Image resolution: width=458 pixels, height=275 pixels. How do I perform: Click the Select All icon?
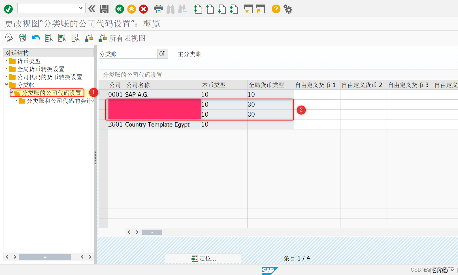pos(49,37)
